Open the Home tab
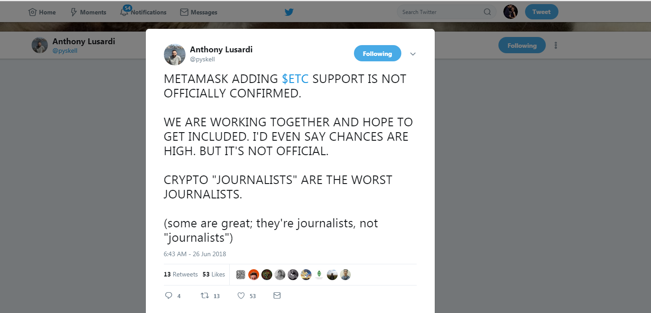Screen dimensions: 651x313 pyautogui.click(x=42, y=12)
